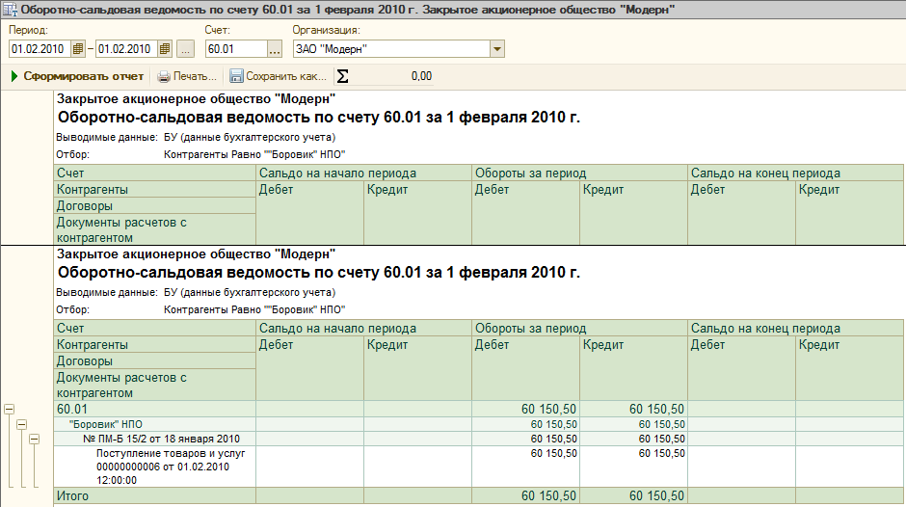Click organization field ЗАО "Модерн"

click(391, 49)
